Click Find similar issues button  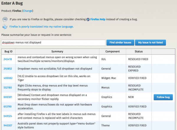tap(120, 42)
